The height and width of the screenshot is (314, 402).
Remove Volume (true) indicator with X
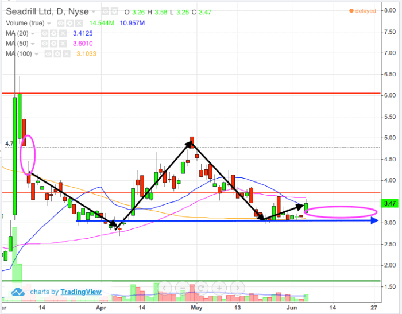click(x=79, y=24)
